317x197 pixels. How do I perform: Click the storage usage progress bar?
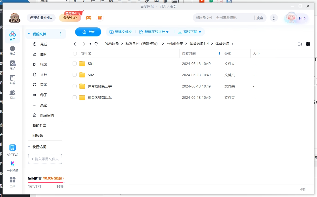click(45, 183)
